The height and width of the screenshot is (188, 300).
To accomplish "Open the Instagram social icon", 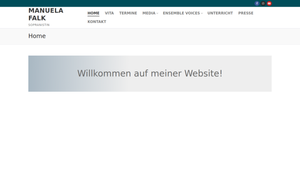I will 263,4.
